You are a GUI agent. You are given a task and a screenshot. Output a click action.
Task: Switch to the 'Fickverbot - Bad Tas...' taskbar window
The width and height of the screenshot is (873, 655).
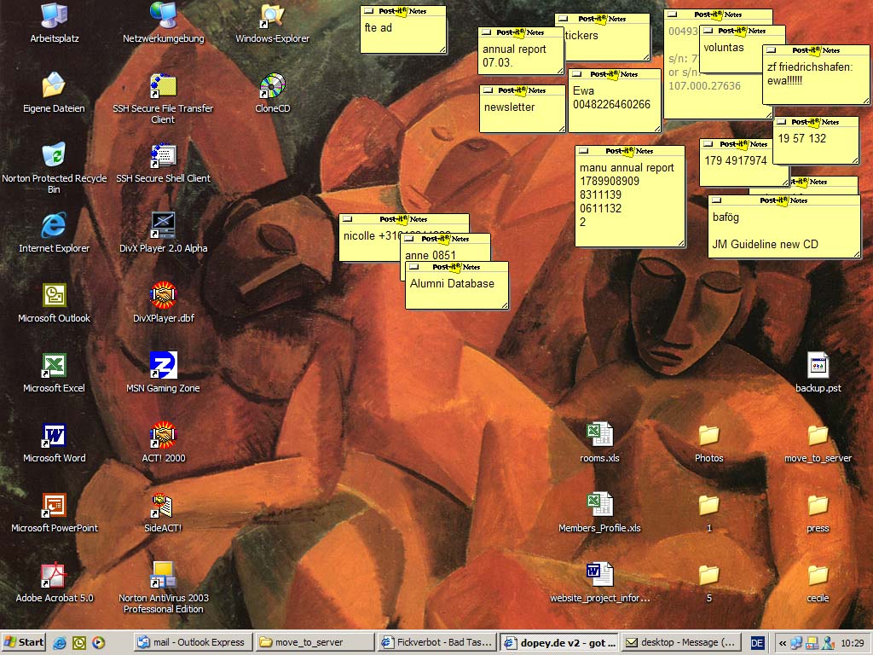(436, 642)
